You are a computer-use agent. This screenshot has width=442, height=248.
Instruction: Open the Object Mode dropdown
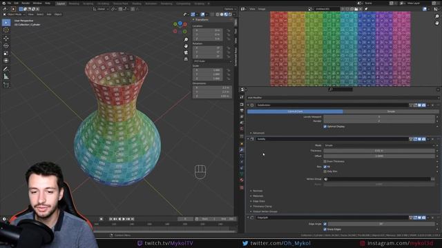pos(14,14)
